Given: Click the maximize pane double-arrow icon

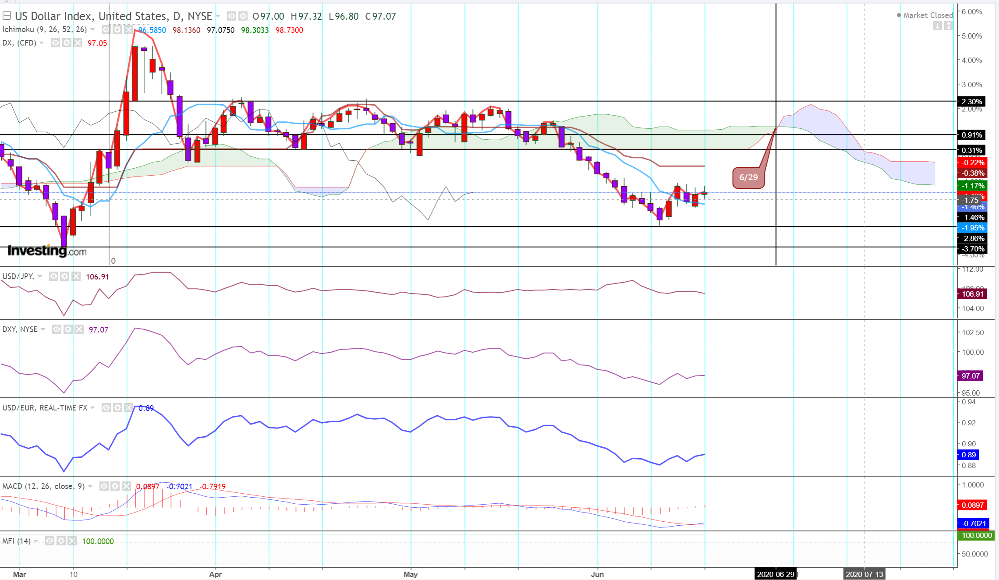Looking at the screenshot, I should pos(948,26).
